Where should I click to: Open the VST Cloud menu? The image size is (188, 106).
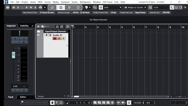click(108, 2)
